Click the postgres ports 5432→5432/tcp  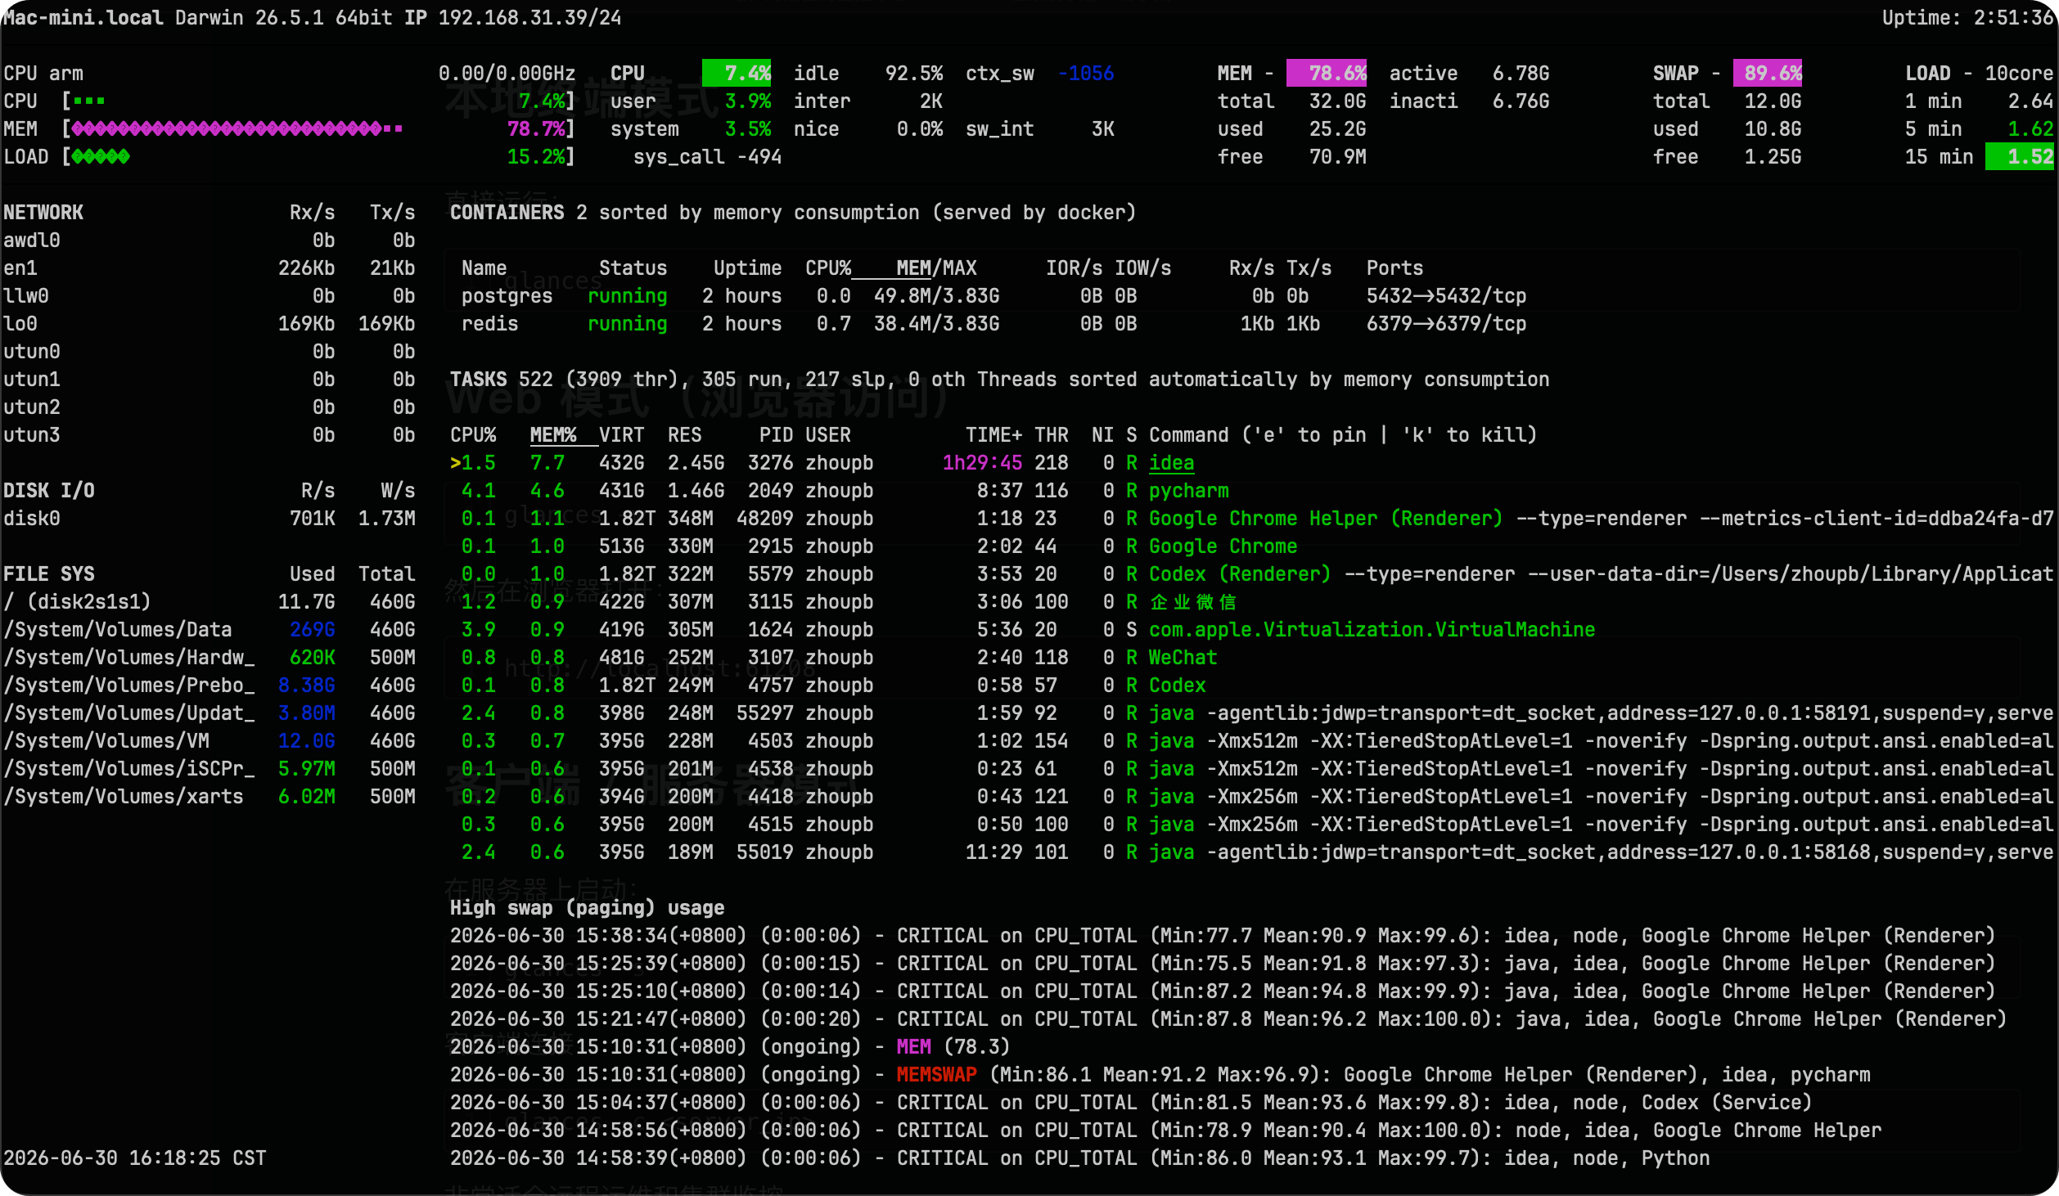tap(1446, 296)
